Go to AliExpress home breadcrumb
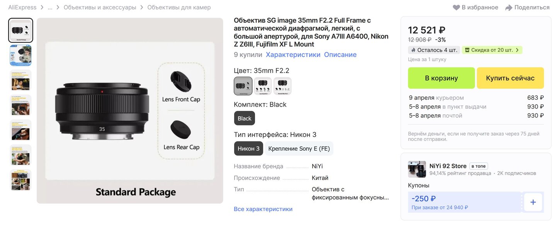Image resolution: width=559 pixels, height=231 pixels. click(22, 7)
